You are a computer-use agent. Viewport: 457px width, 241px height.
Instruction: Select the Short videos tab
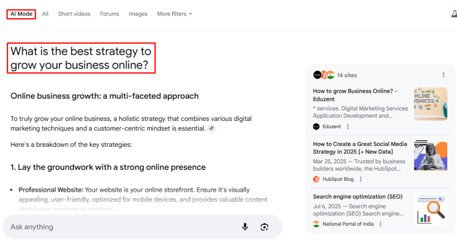(74, 14)
